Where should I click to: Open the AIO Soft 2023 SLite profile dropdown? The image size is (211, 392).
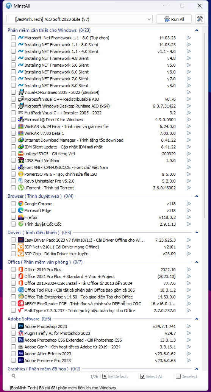coord(80,19)
